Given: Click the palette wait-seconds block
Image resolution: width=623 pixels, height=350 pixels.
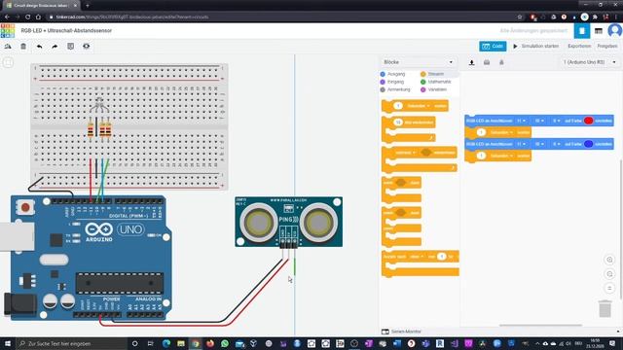Looking at the screenshot, I should [415, 106].
